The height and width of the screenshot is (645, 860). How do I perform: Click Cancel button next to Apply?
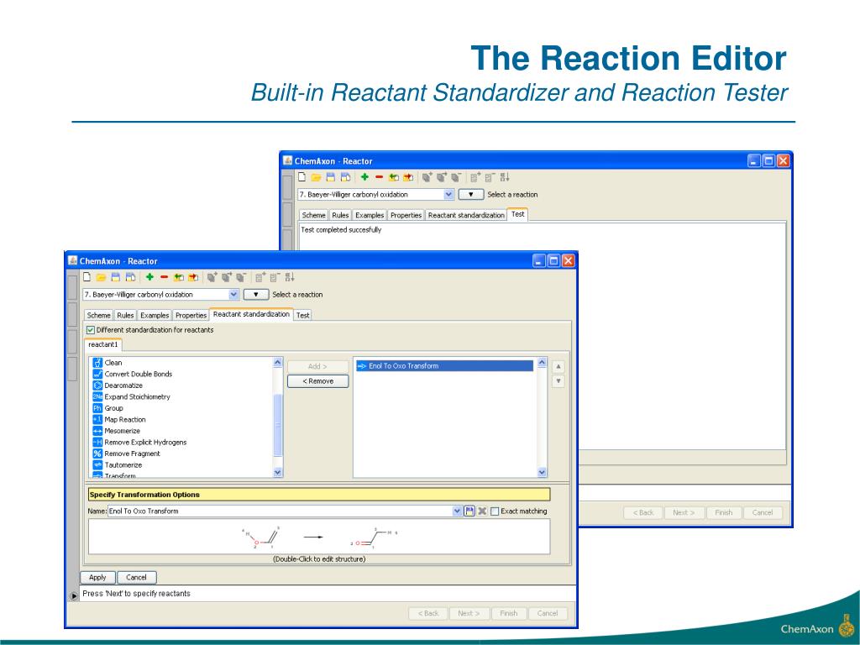tap(136, 578)
